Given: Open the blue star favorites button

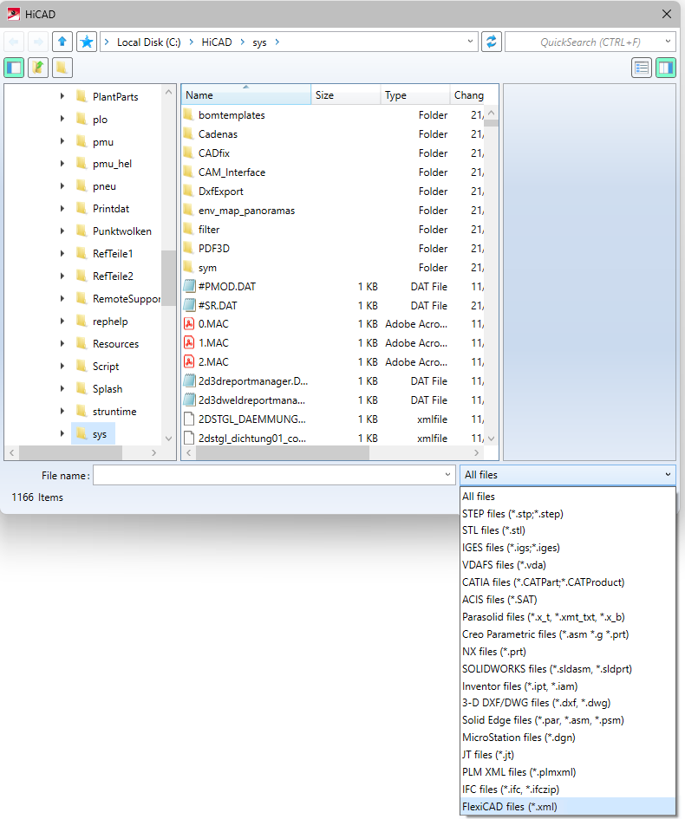Looking at the screenshot, I should click(87, 42).
